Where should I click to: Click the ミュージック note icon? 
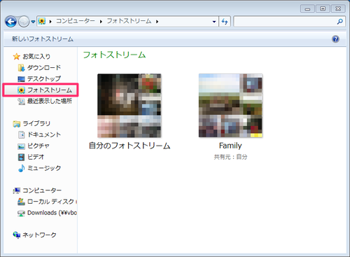[x=21, y=168]
